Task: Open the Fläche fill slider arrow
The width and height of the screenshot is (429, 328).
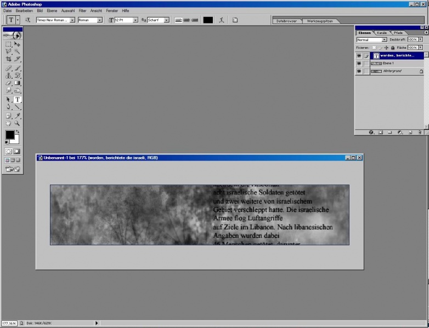Action: [x=421, y=48]
